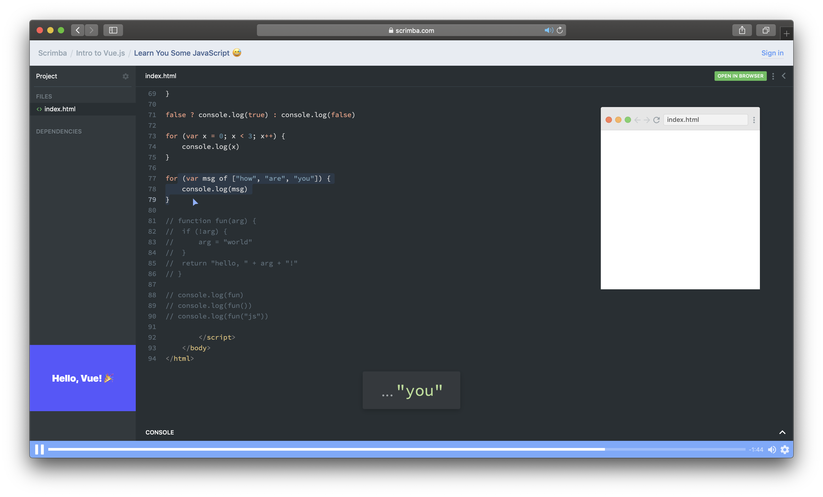Click the scrimba.com address bar
Image resolution: width=823 pixels, height=497 pixels.
point(411,30)
